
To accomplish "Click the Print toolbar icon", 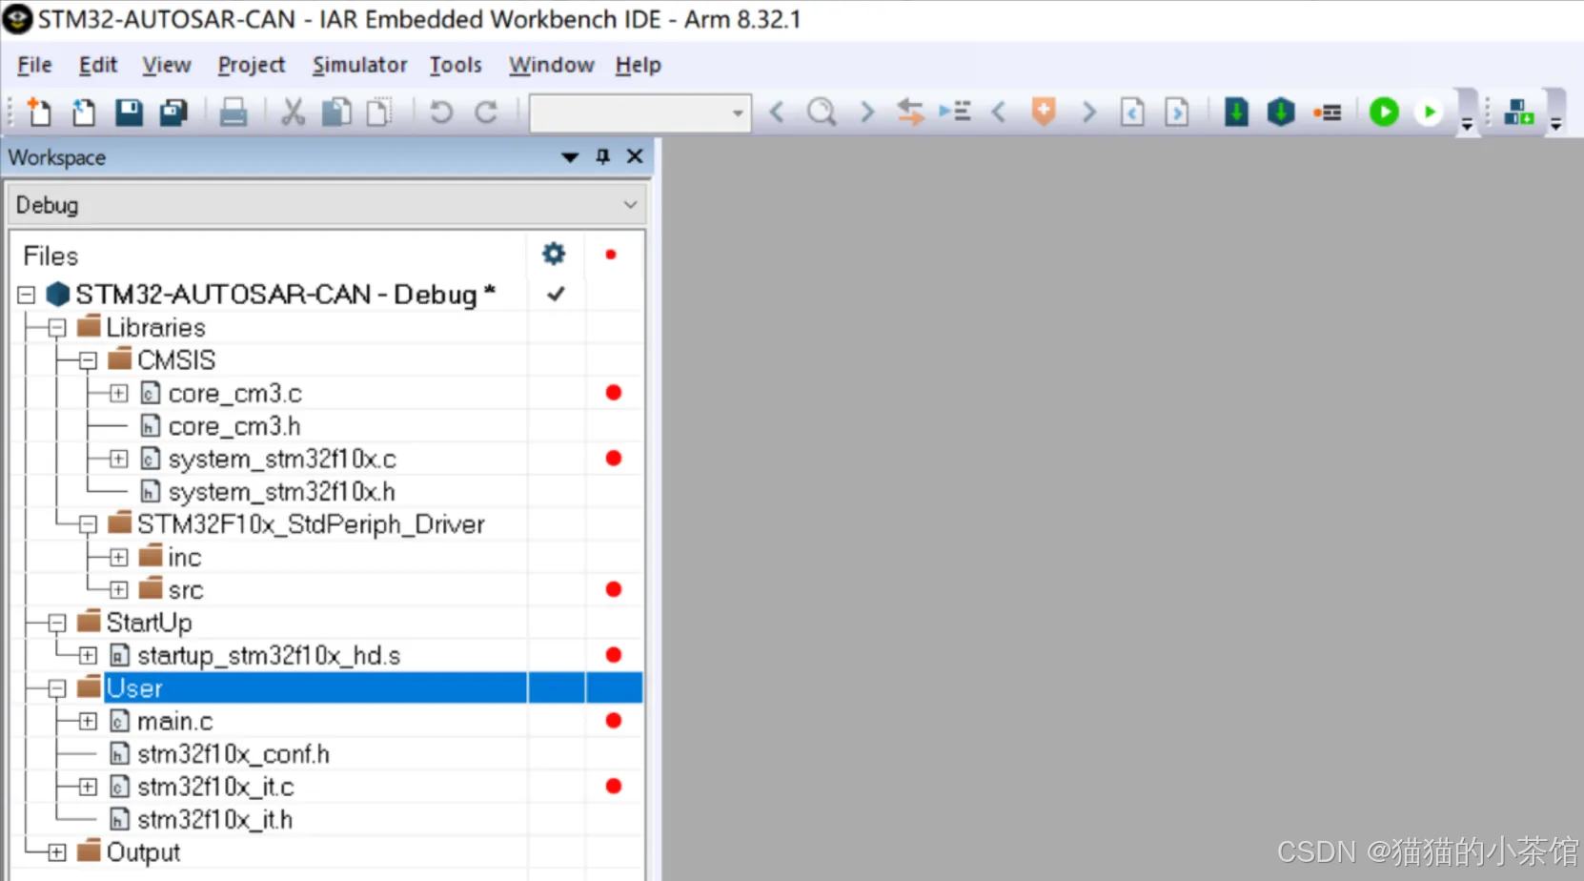I will (234, 113).
